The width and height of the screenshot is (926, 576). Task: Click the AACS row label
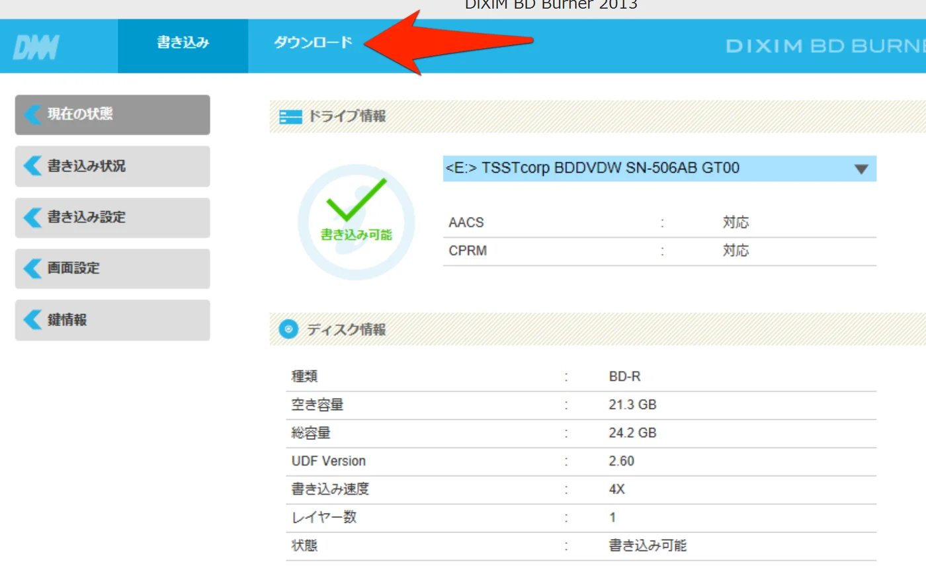[x=466, y=223]
